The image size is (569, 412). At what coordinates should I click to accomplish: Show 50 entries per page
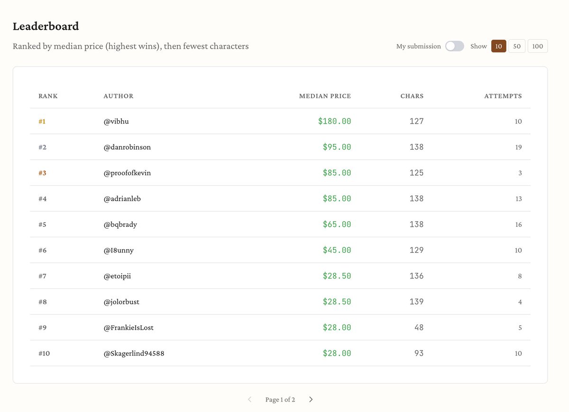tap(517, 46)
